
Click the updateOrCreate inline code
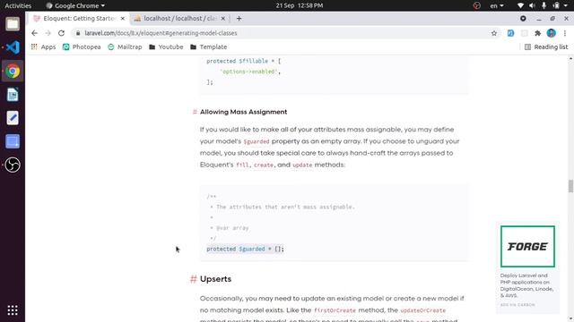click(x=423, y=310)
